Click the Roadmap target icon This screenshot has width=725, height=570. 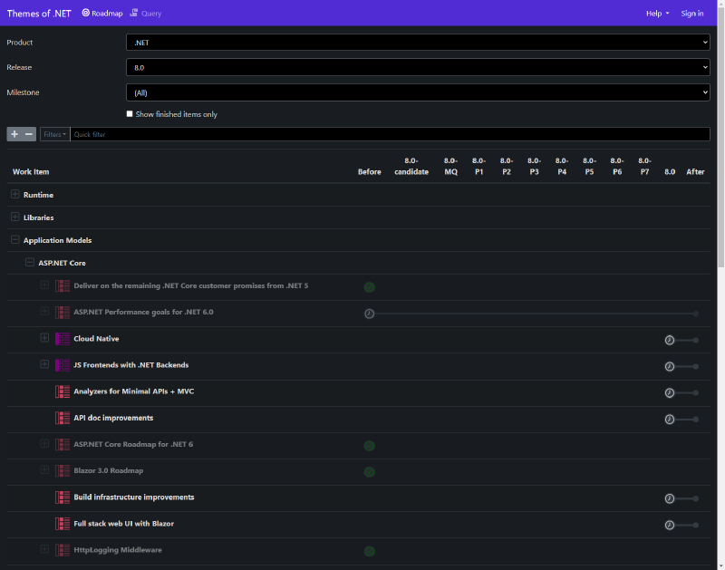click(85, 13)
